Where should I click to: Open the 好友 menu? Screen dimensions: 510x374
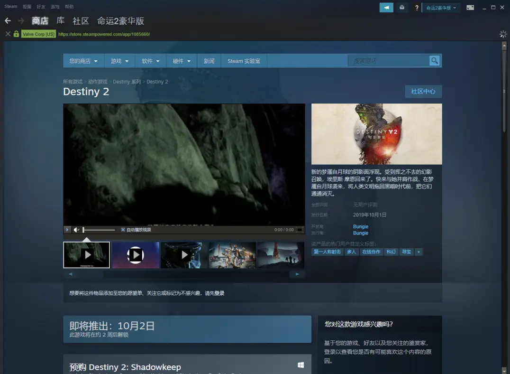coord(41,7)
